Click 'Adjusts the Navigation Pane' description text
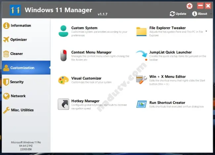 [176, 34]
